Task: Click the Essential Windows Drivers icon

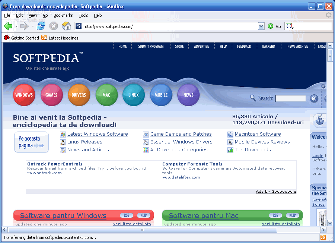Action: pyautogui.click(x=146, y=142)
